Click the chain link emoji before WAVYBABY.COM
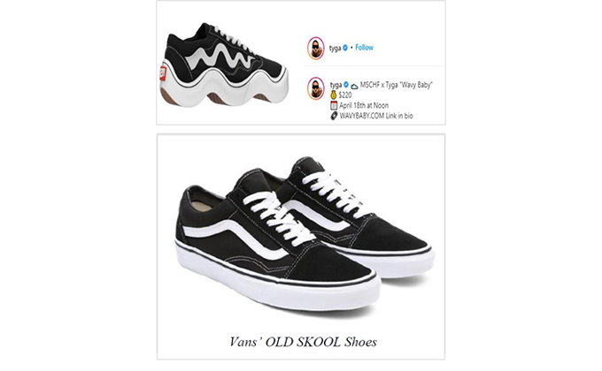This screenshot has height=371, width=602. 334,116
